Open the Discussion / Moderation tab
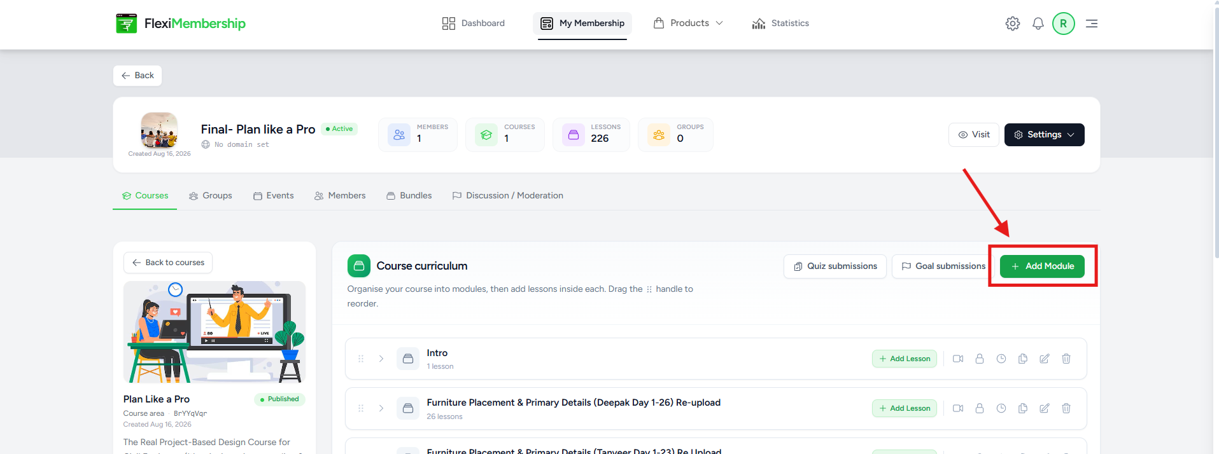The height and width of the screenshot is (454, 1219). (508, 196)
